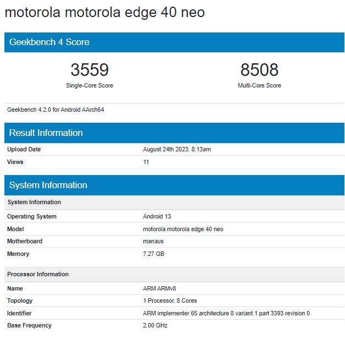Click the 'Operating System' label

tap(32, 216)
